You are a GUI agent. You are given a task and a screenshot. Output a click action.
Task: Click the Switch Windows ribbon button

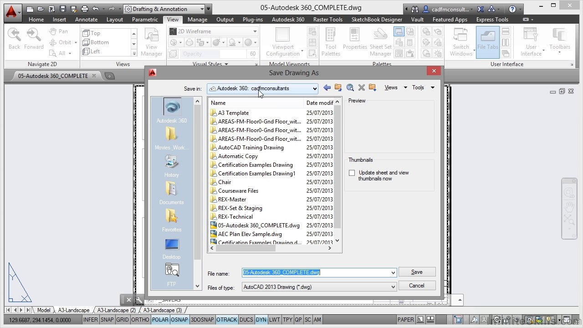(x=461, y=42)
